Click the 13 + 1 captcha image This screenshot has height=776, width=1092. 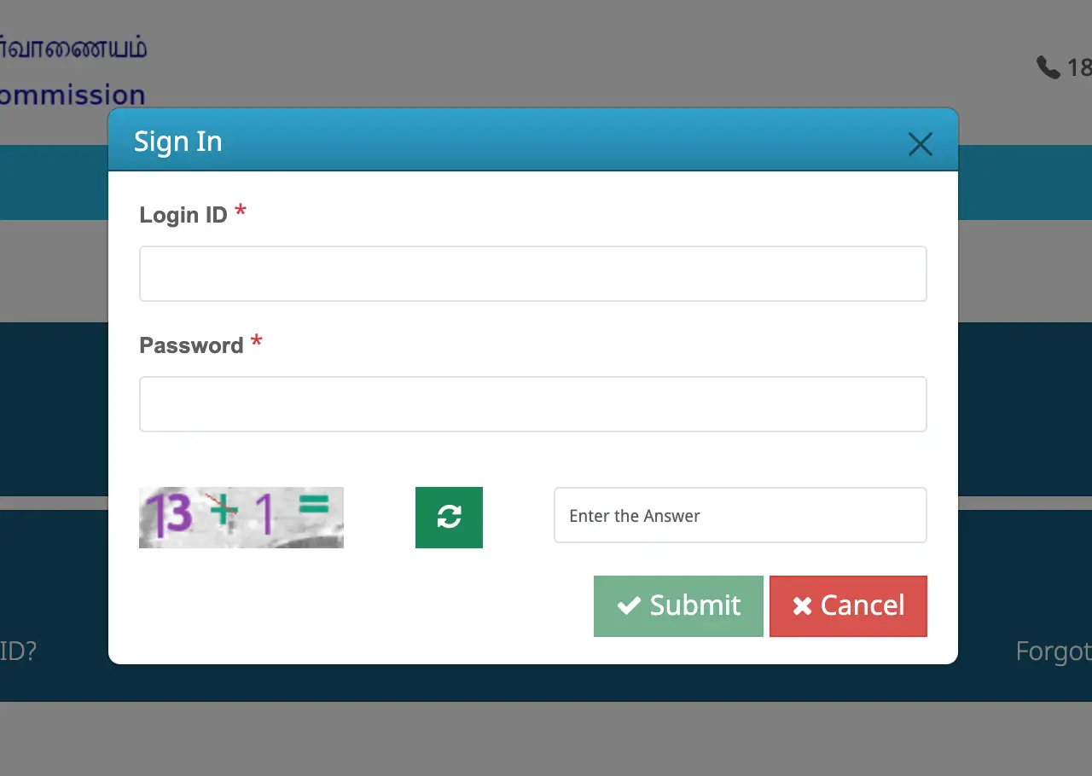tap(241, 517)
